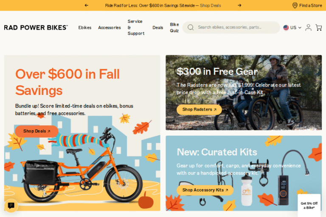Click the Shop Radsters button
The image size is (326, 217).
click(199, 109)
